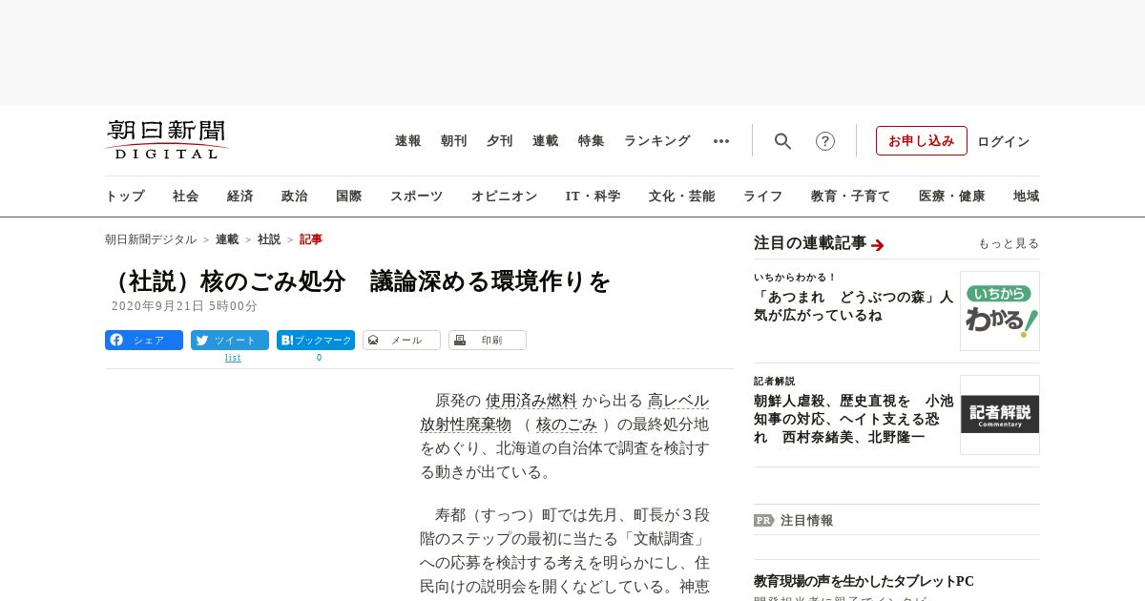The width and height of the screenshot is (1145, 601).
Task: Click the 注目情報 PR label
Action: [x=794, y=520]
